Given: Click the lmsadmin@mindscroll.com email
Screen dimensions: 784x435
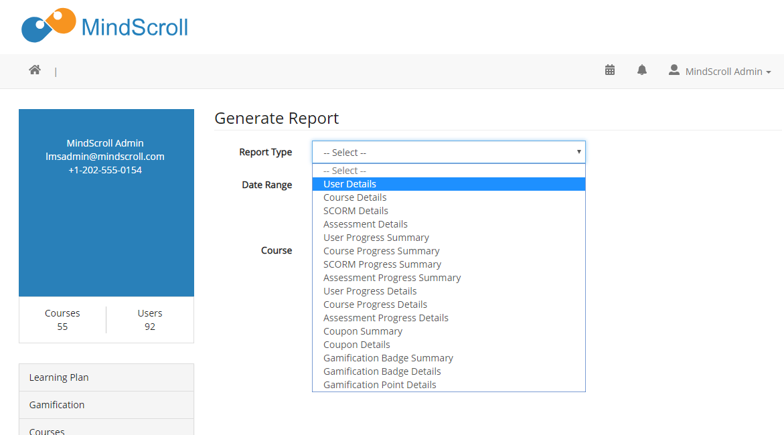Looking at the screenshot, I should tap(105, 157).
